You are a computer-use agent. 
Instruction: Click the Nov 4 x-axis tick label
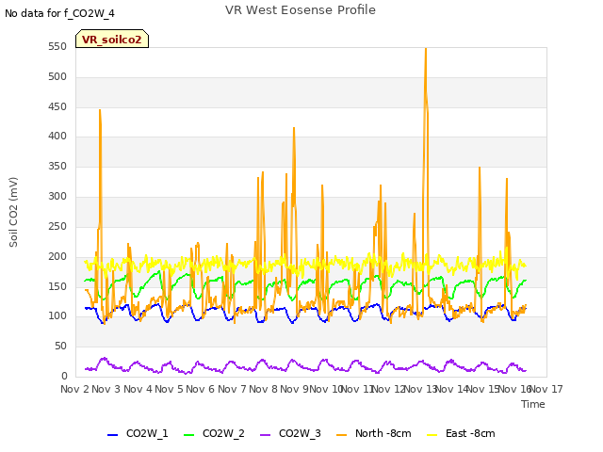138,389
